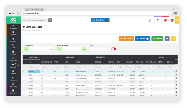
Task: Expand the New Sales Order arrow
Action: (107, 20)
